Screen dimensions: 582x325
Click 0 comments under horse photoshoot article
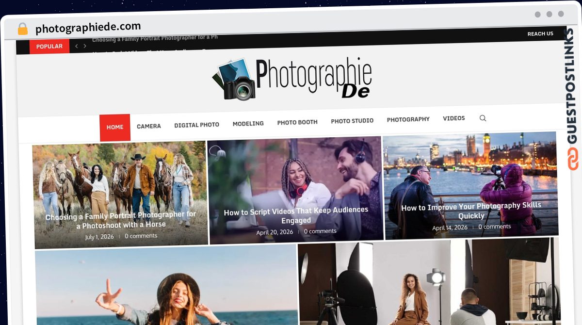(x=141, y=236)
